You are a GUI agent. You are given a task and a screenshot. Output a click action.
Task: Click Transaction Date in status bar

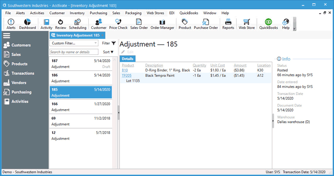pos(304,172)
